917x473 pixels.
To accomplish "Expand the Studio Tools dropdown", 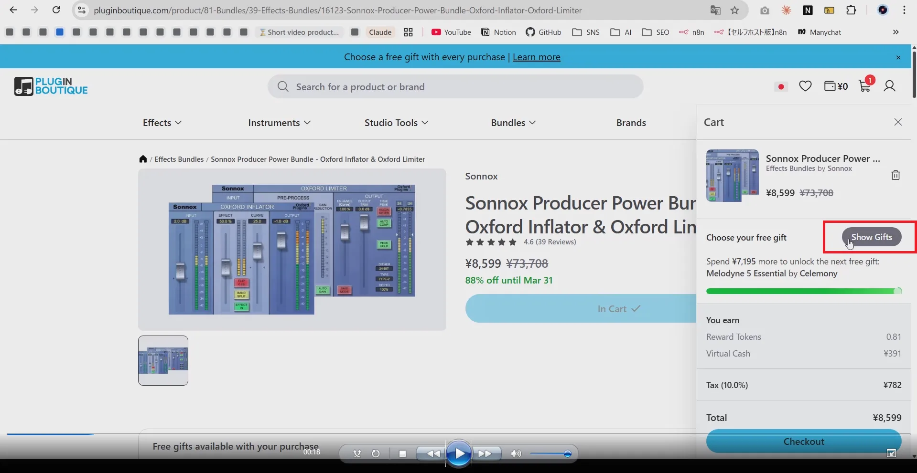I will click(396, 123).
